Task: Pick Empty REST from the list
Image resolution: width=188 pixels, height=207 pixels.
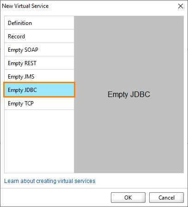Action: point(39,63)
